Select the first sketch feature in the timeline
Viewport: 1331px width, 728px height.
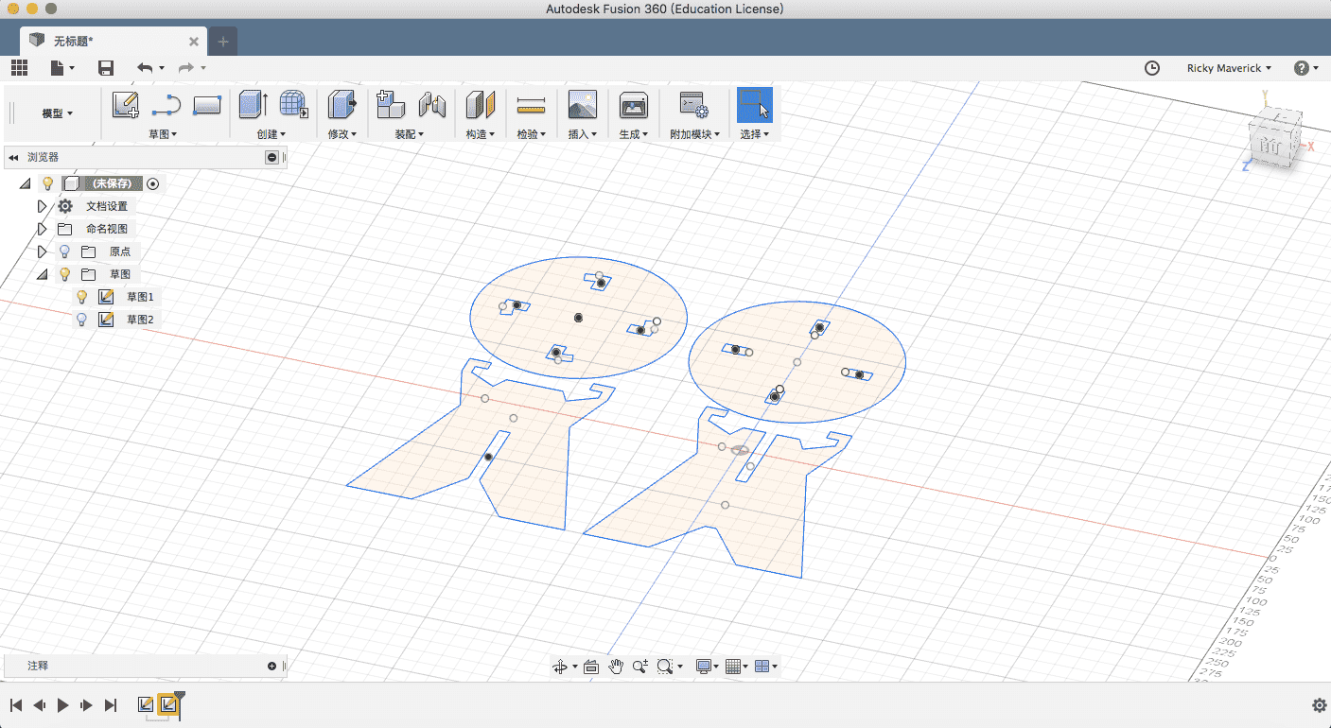pyautogui.click(x=146, y=704)
